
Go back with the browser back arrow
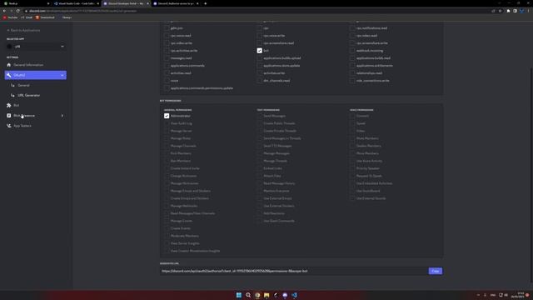[4, 11]
